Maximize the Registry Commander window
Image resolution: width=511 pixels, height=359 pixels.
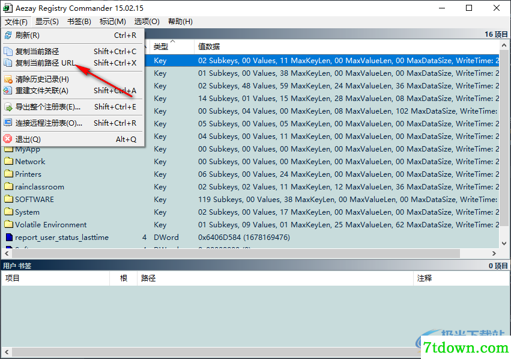pyautogui.click(x=469, y=8)
